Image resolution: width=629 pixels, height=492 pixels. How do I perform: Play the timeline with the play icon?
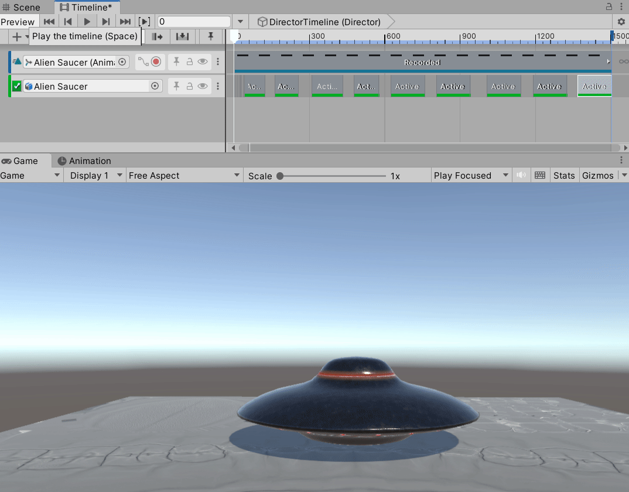(87, 21)
